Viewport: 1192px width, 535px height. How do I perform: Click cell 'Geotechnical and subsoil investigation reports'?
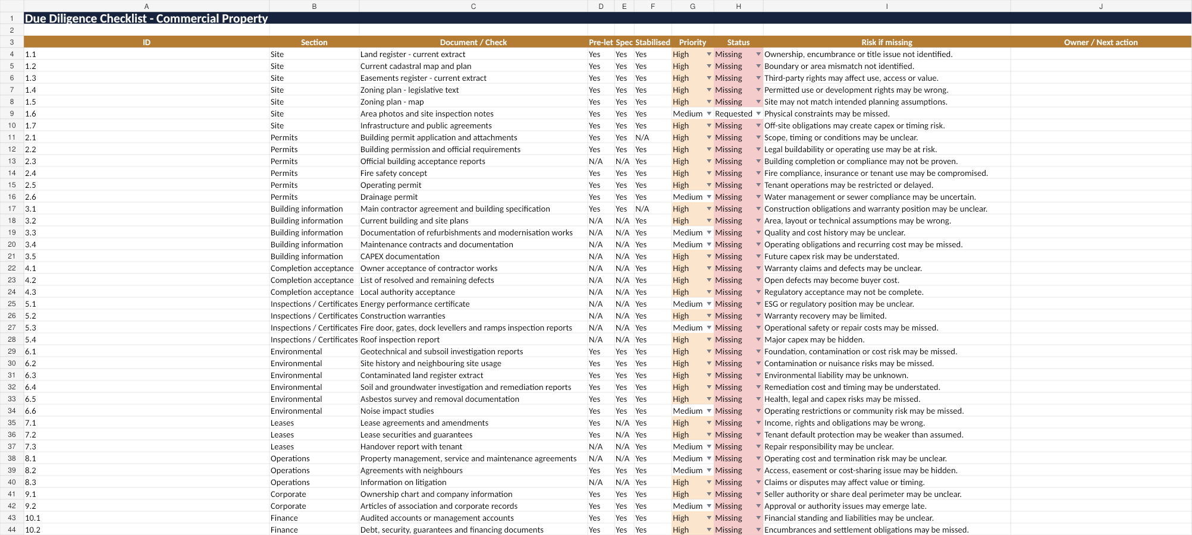pyautogui.click(x=473, y=351)
